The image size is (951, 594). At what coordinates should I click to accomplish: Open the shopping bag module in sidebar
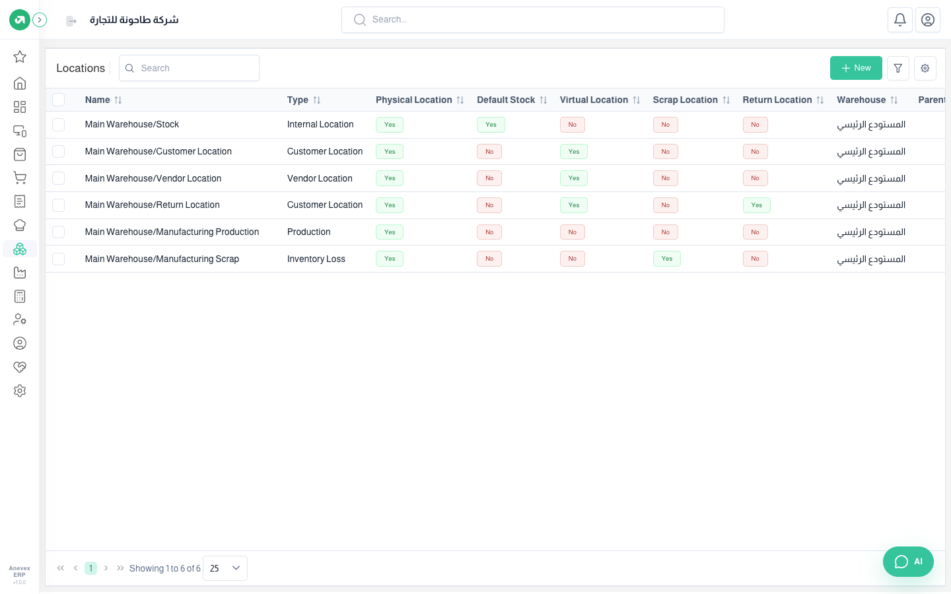(20, 154)
